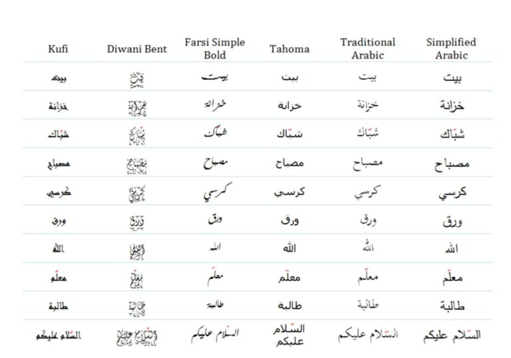
Task: Select the Simplified Arabic phrase السّلام عليكم
Action: point(452,334)
